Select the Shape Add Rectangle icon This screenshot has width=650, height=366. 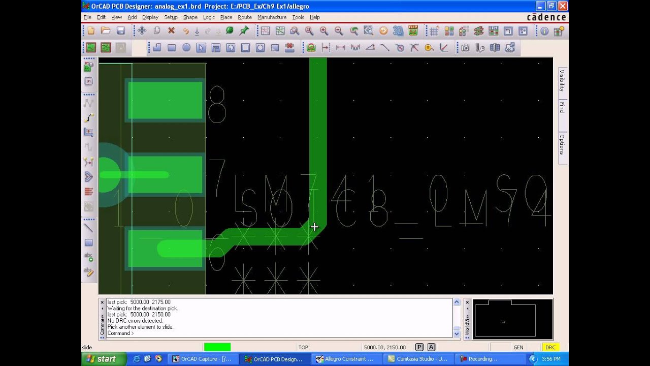172,48
